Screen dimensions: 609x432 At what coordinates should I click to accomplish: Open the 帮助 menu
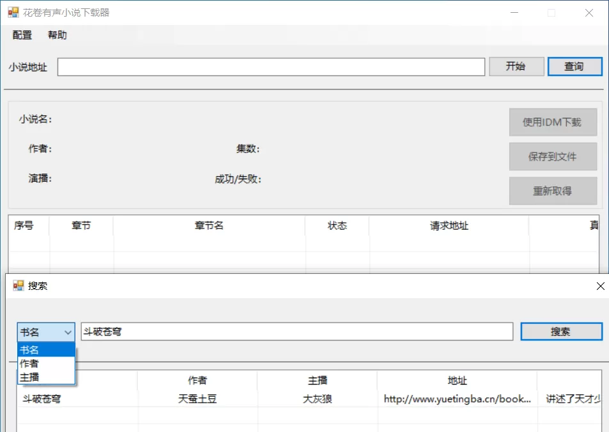pos(57,35)
